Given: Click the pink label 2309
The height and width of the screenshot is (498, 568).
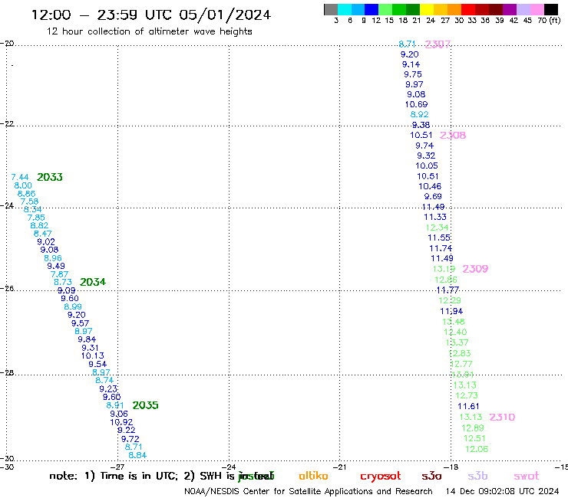Looking at the screenshot, I should (x=475, y=269).
